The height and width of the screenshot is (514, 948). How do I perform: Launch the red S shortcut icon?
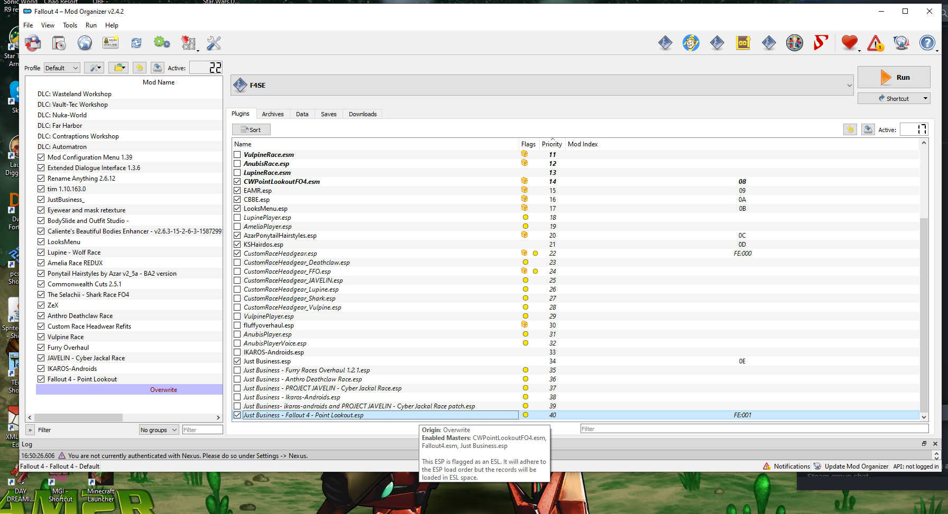(821, 43)
